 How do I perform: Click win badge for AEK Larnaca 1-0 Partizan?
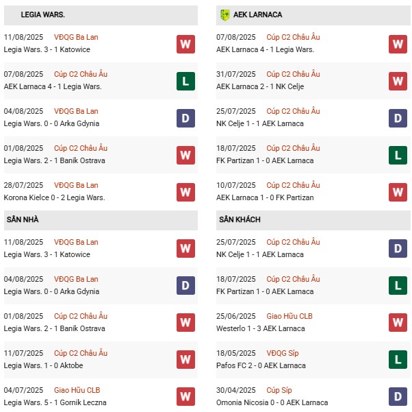coord(398,192)
